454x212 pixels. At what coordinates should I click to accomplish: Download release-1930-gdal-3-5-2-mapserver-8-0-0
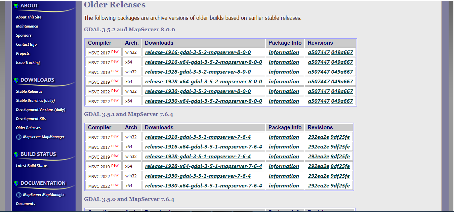[x=198, y=91]
